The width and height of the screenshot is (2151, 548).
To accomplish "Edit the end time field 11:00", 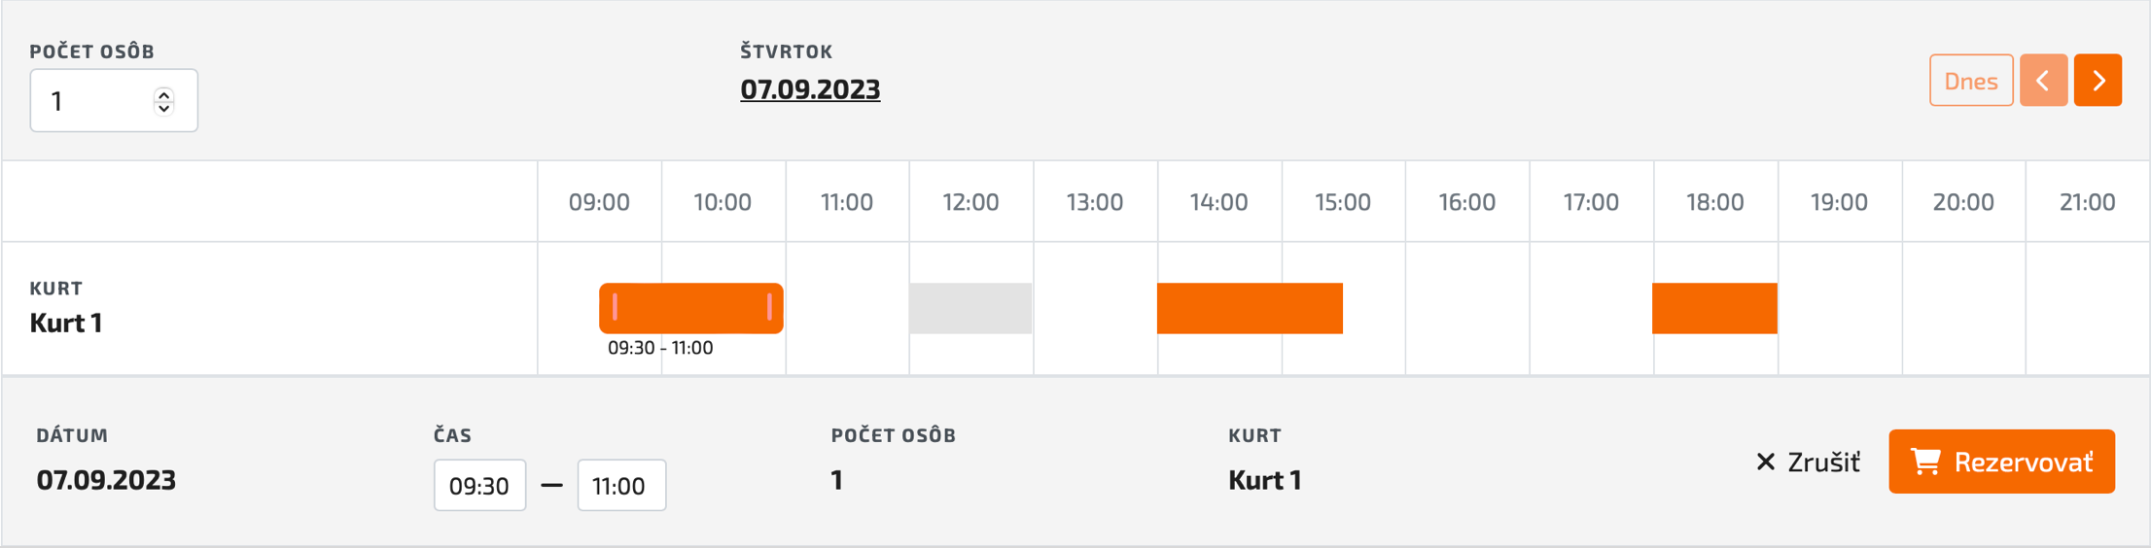I will (621, 485).
